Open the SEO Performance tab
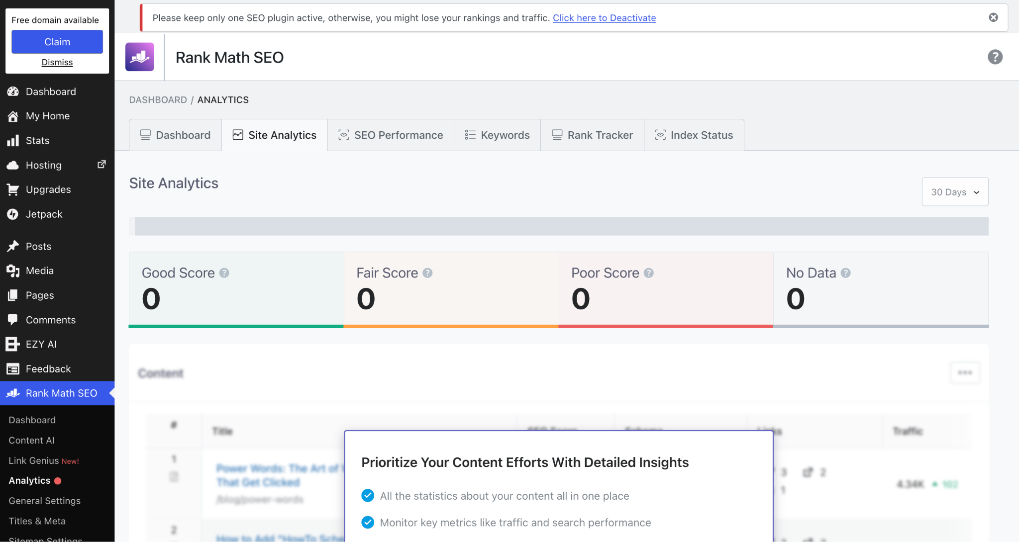This screenshot has width=1019, height=542. [391, 135]
